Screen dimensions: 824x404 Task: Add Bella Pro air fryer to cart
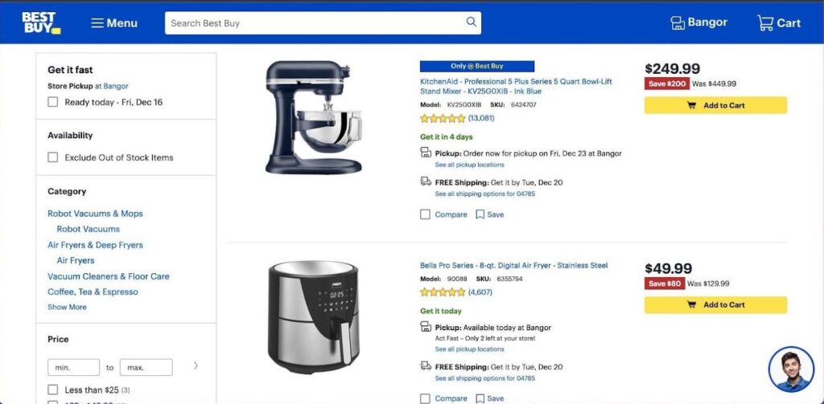(715, 305)
